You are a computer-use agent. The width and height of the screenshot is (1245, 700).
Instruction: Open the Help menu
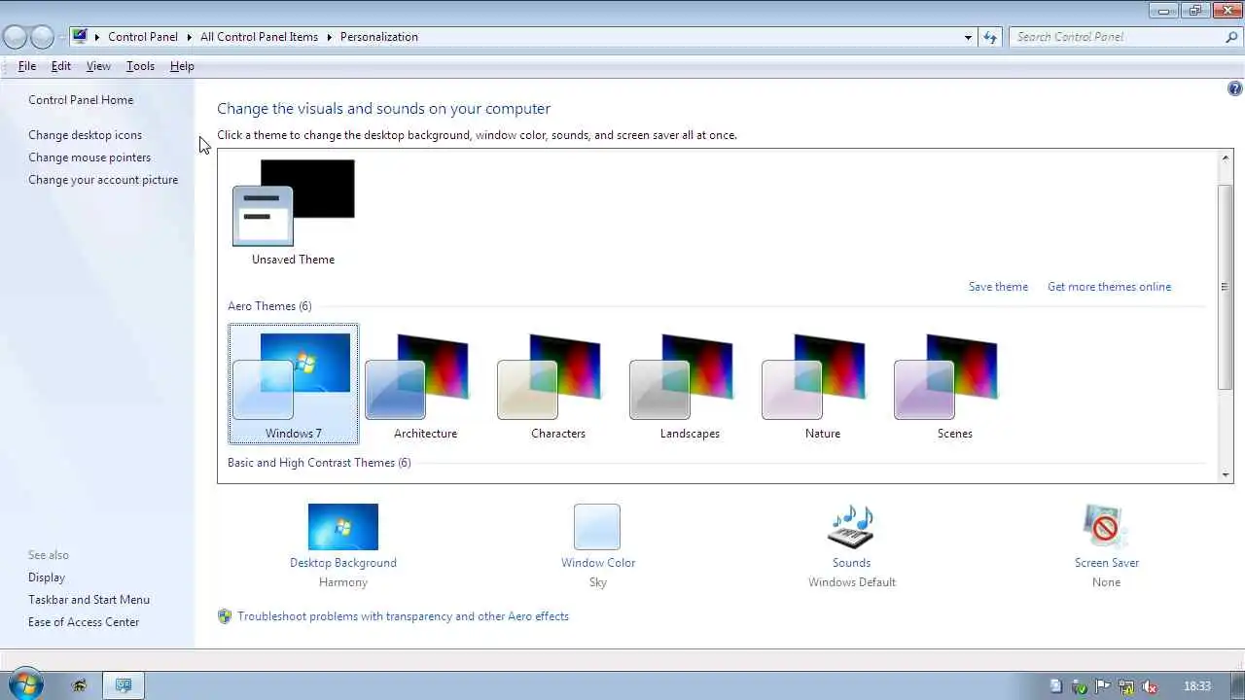click(x=182, y=66)
